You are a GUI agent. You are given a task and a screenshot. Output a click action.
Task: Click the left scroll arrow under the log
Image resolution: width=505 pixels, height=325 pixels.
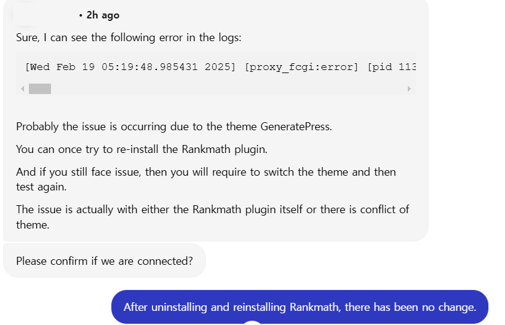(23, 89)
